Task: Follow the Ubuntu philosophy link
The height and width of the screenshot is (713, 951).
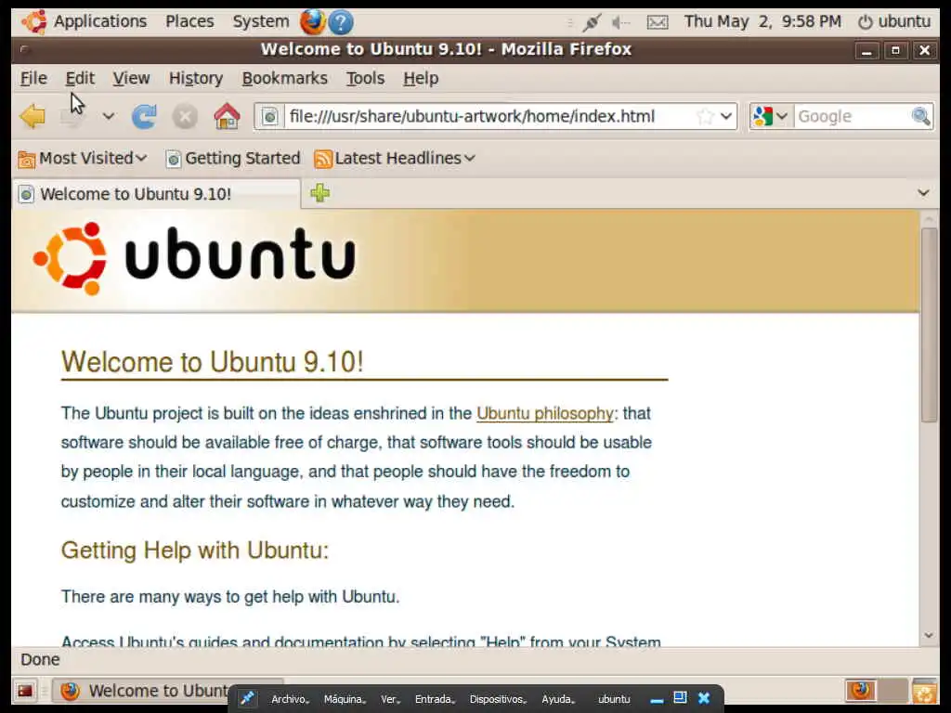Action: [544, 413]
